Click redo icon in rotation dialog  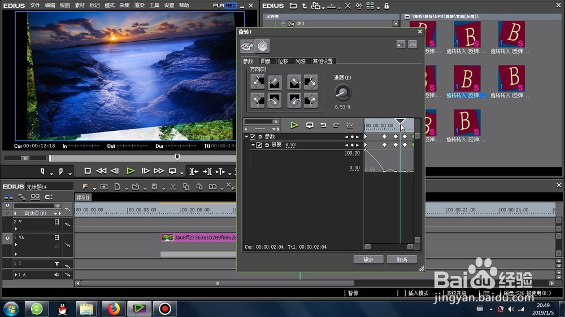[x=412, y=44]
